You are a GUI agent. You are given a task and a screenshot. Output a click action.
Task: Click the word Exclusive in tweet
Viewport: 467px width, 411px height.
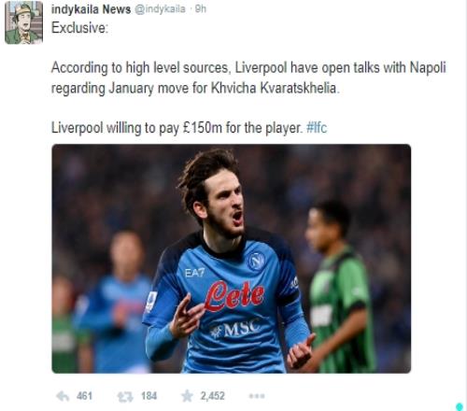tap(79, 28)
